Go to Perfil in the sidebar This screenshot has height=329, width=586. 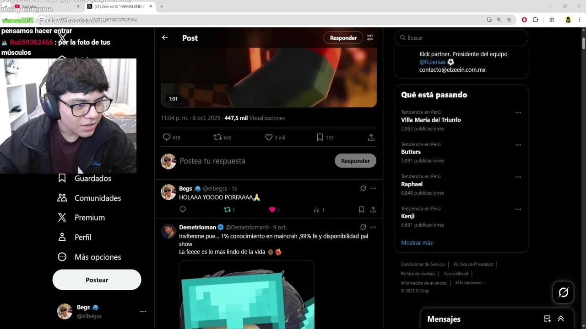tap(75, 237)
